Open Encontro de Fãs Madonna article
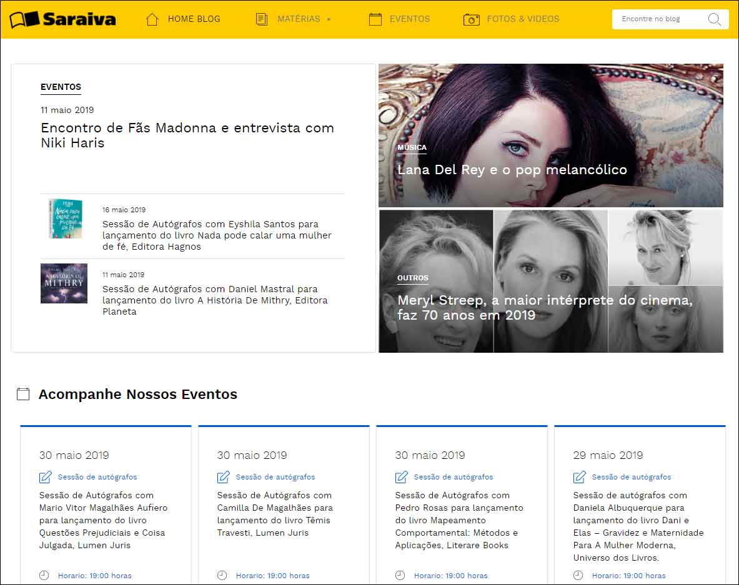The width and height of the screenshot is (739, 585). [187, 135]
